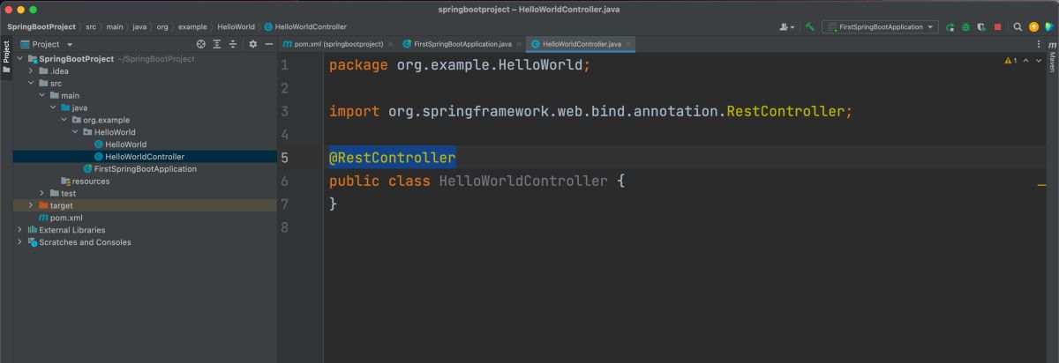The height and width of the screenshot is (363, 1059).
Task: Click the yellow warning count indicator
Action: pyautogui.click(x=1011, y=61)
